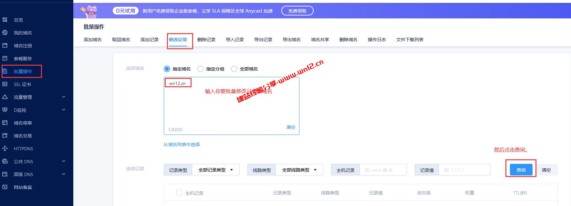The height and width of the screenshot is (206, 571).
Task: Open 我的域名 in the sidebar
Action: tap(23, 33)
